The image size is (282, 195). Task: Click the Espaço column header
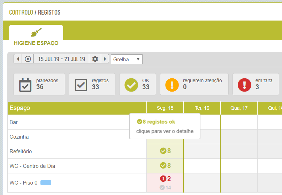coord(77,108)
